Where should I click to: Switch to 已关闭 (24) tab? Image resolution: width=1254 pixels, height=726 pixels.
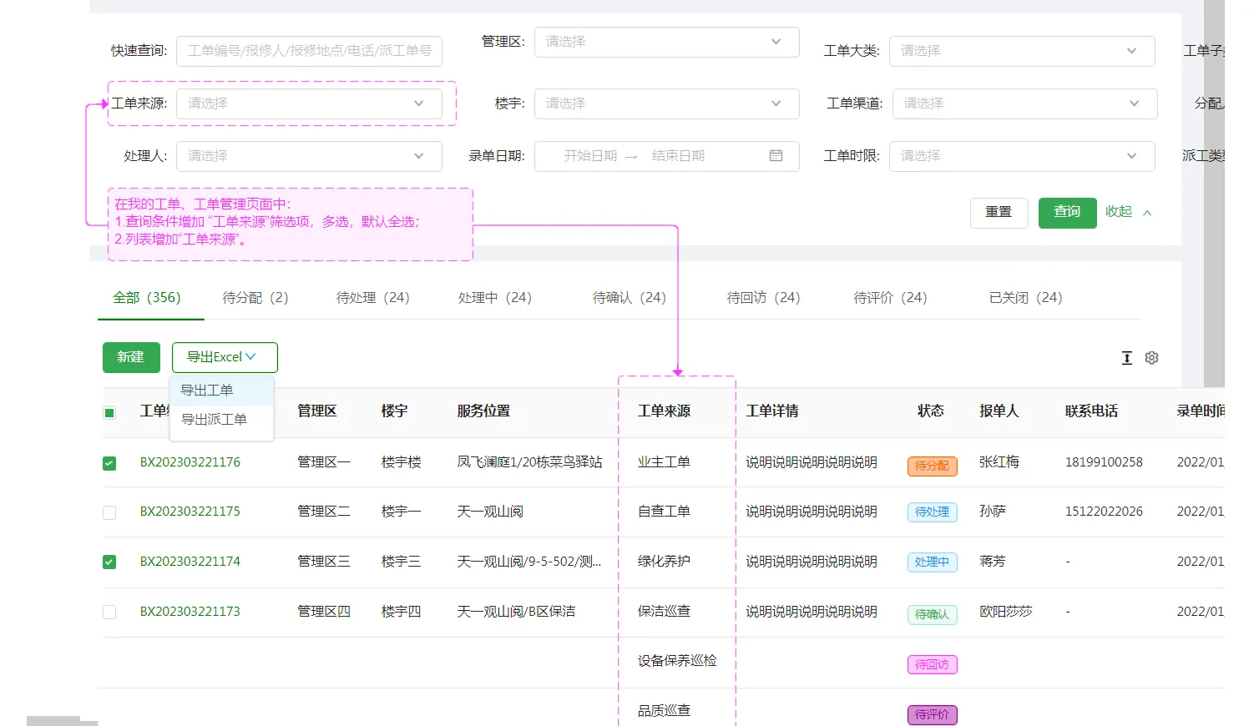[x=1025, y=298]
